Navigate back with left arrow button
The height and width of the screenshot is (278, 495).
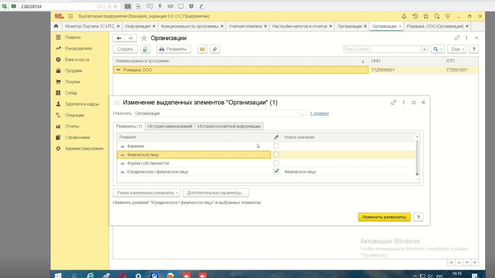coord(119,38)
